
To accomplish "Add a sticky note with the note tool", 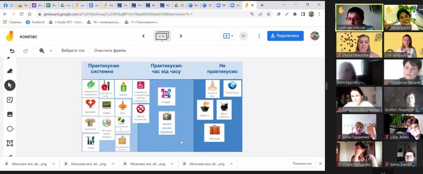I will point(10,100).
